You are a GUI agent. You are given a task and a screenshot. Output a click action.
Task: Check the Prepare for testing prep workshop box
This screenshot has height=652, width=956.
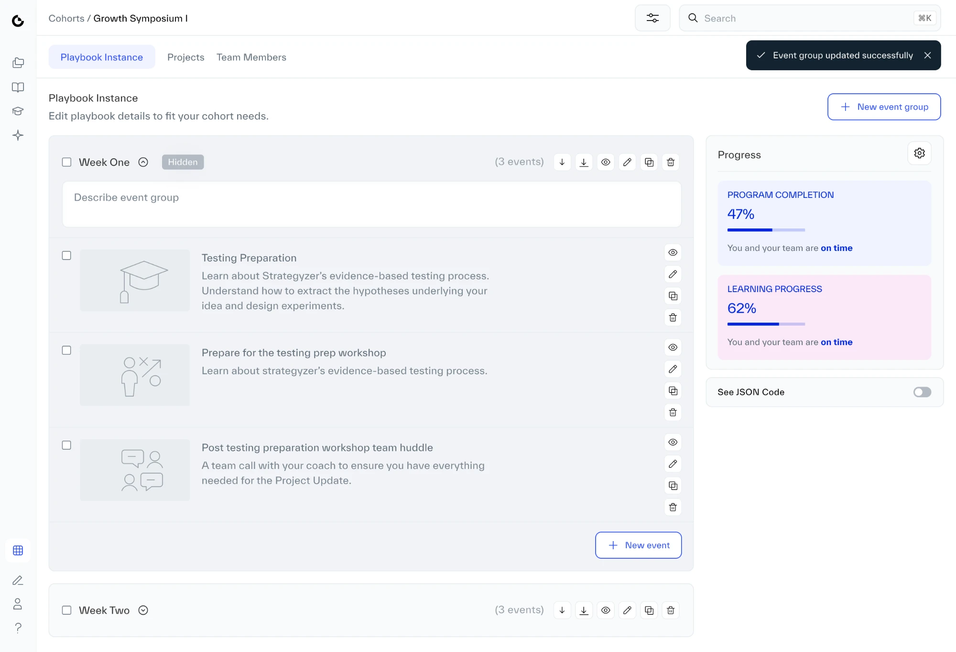tap(66, 350)
